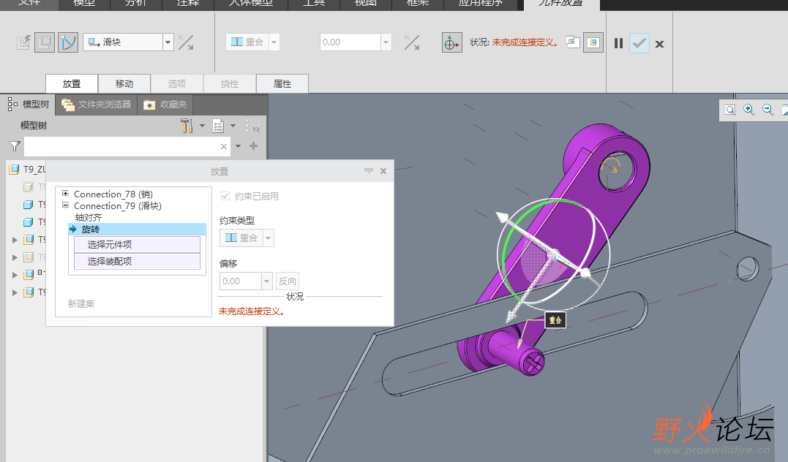The height and width of the screenshot is (462, 788).
Task: Pin the 放置 panel with the pin icon
Action: click(x=368, y=171)
